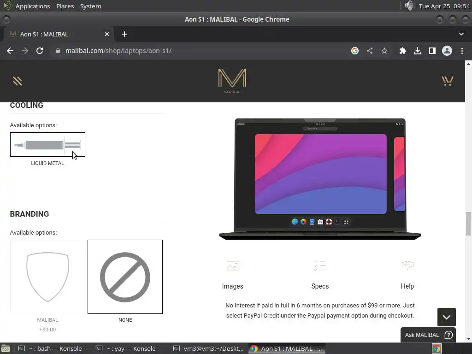Click the scrollbar down arrow
The image size is (472, 354).
tap(468, 339)
